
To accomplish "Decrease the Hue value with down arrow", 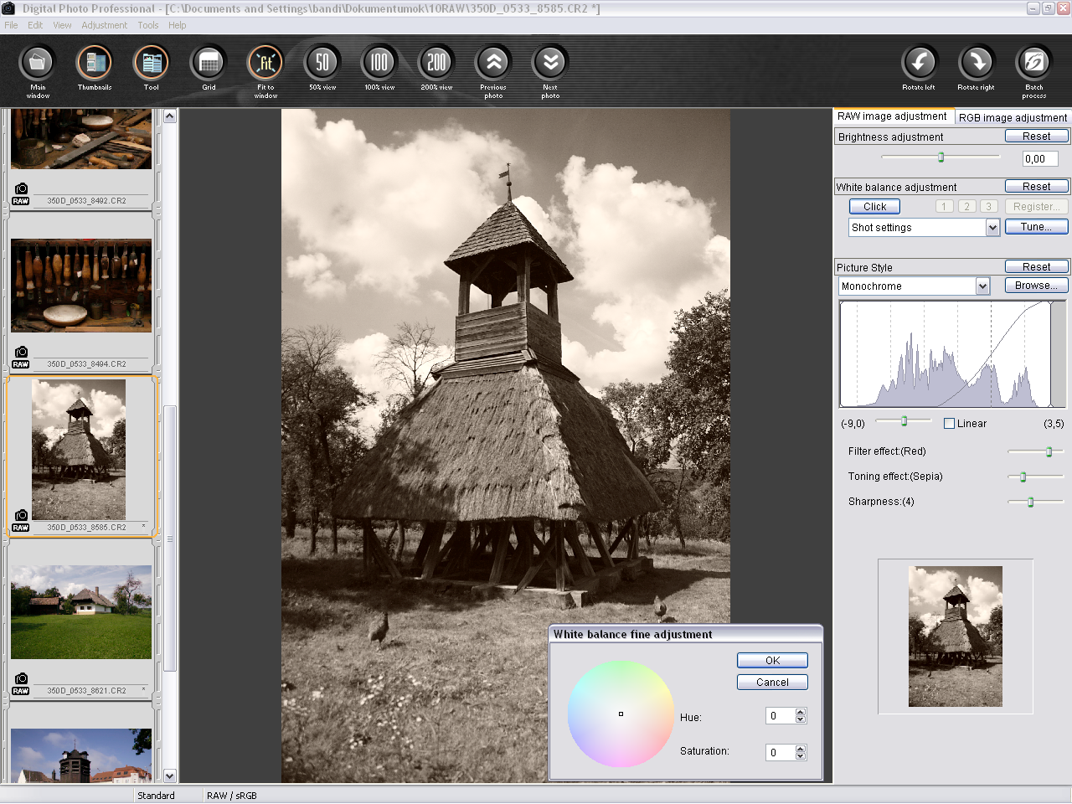I will pyautogui.click(x=801, y=719).
